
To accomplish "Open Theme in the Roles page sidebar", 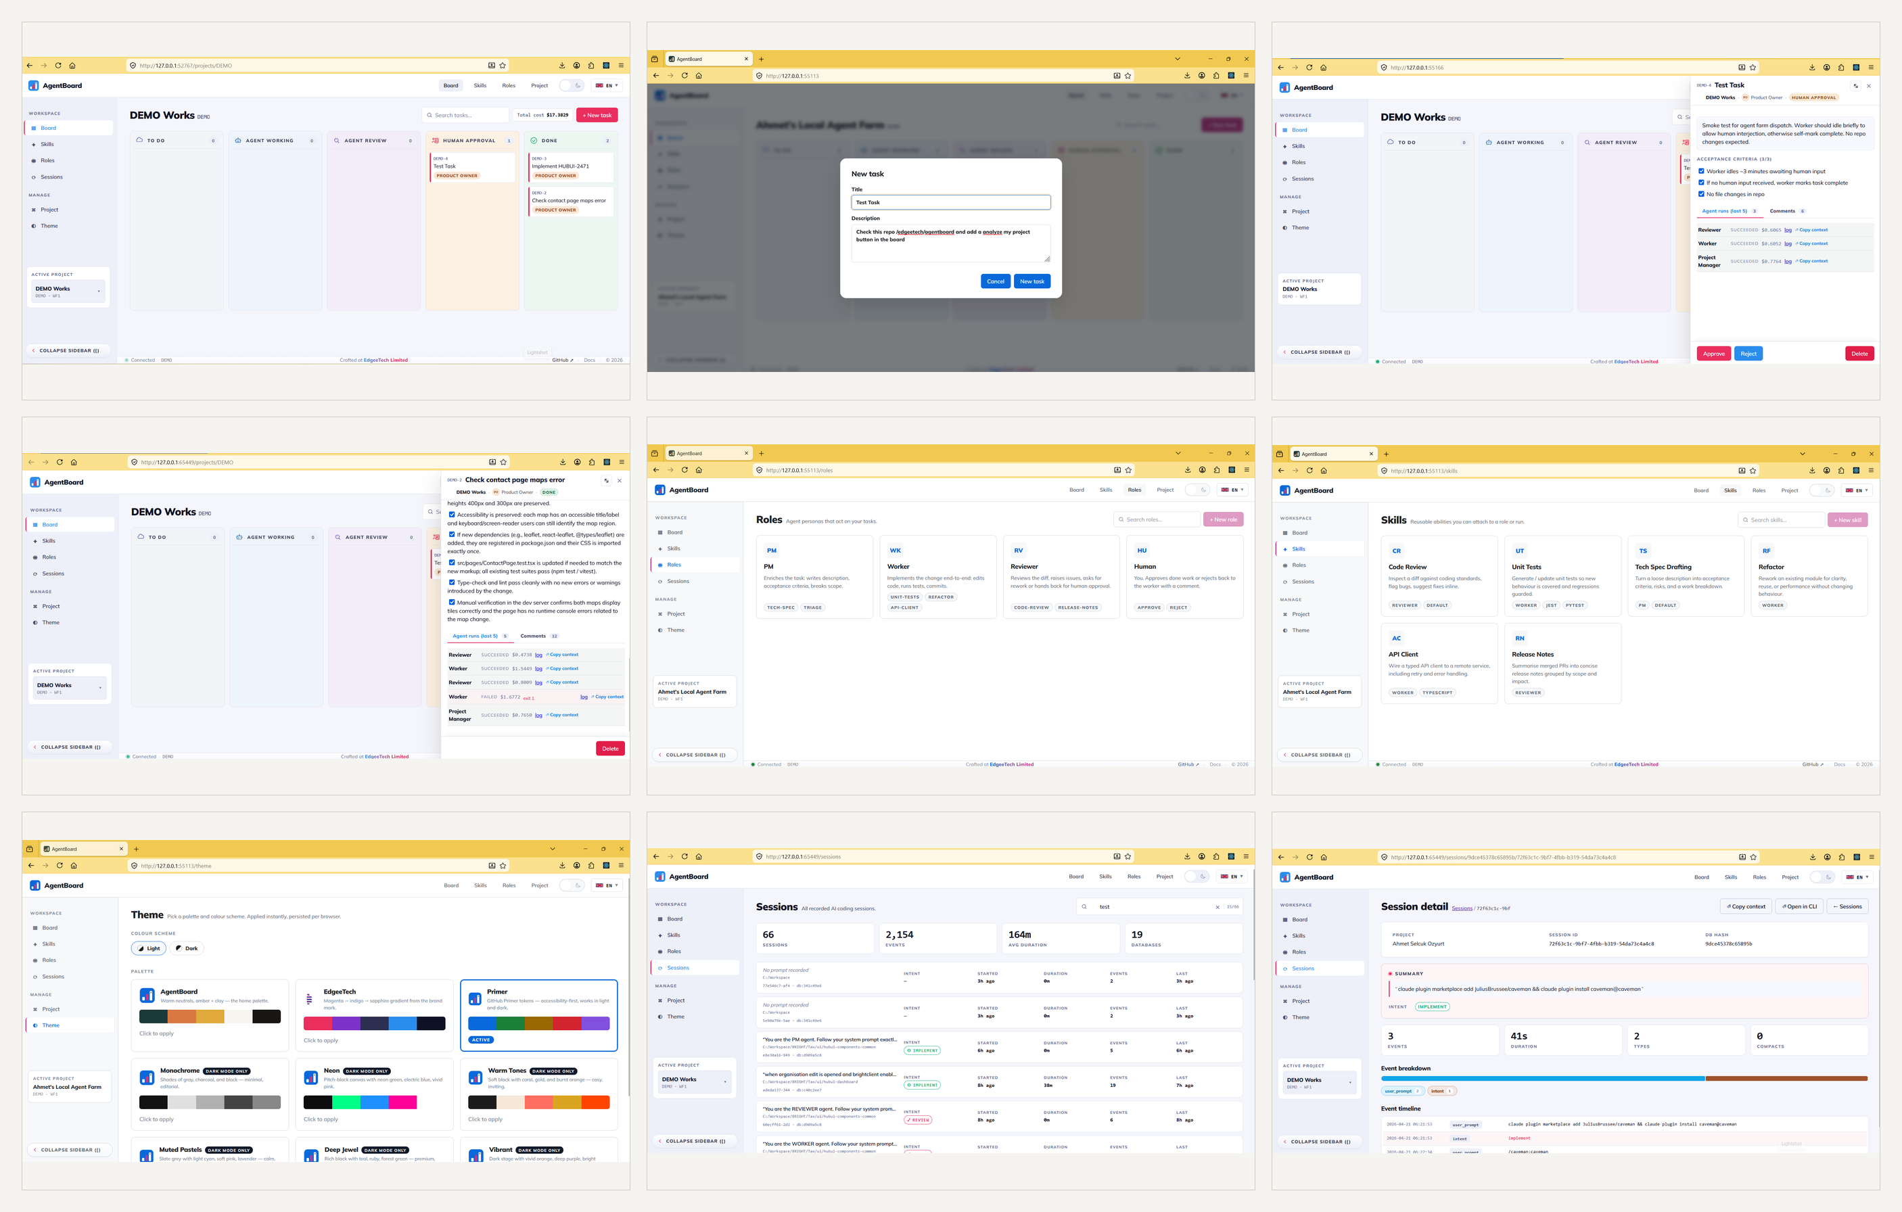I will point(676,630).
